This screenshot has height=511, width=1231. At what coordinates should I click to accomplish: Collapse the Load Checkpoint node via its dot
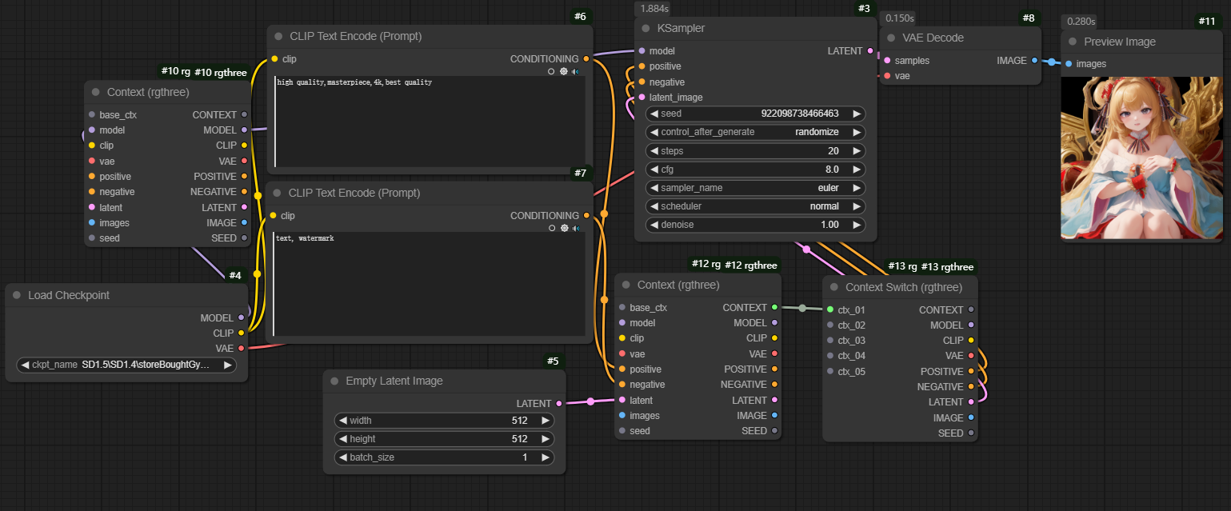pyautogui.click(x=17, y=296)
